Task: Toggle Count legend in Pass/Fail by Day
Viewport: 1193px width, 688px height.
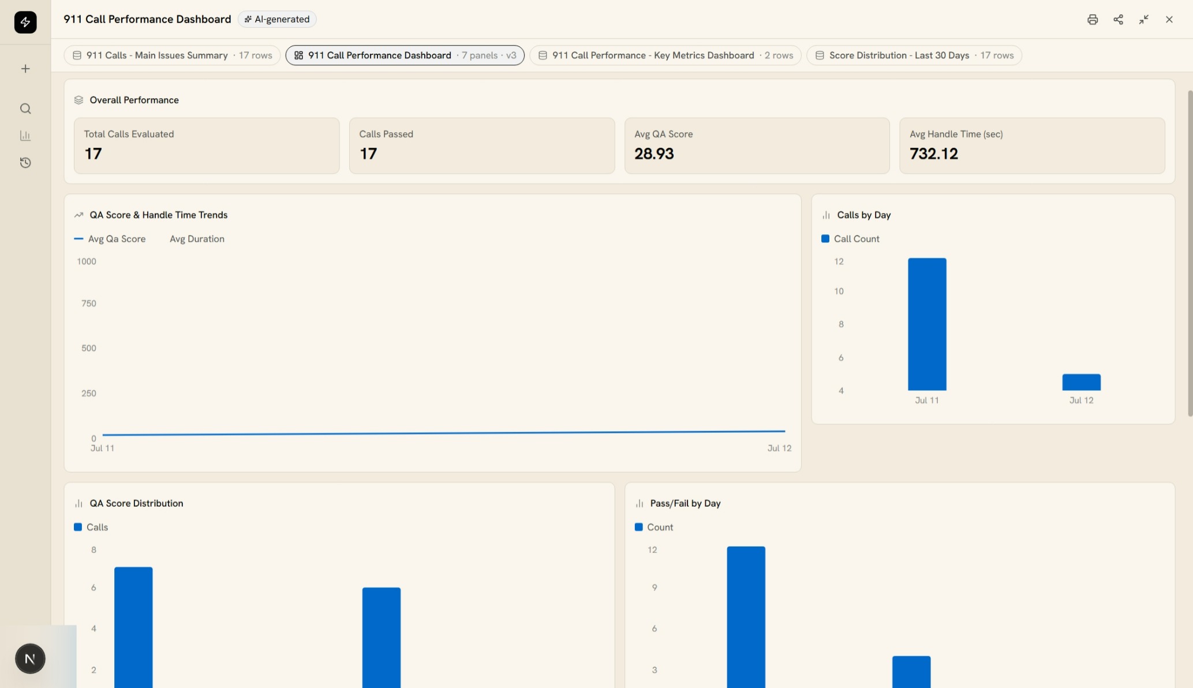Action: click(x=654, y=527)
